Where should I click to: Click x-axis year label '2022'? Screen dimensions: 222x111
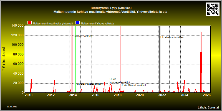162,95
